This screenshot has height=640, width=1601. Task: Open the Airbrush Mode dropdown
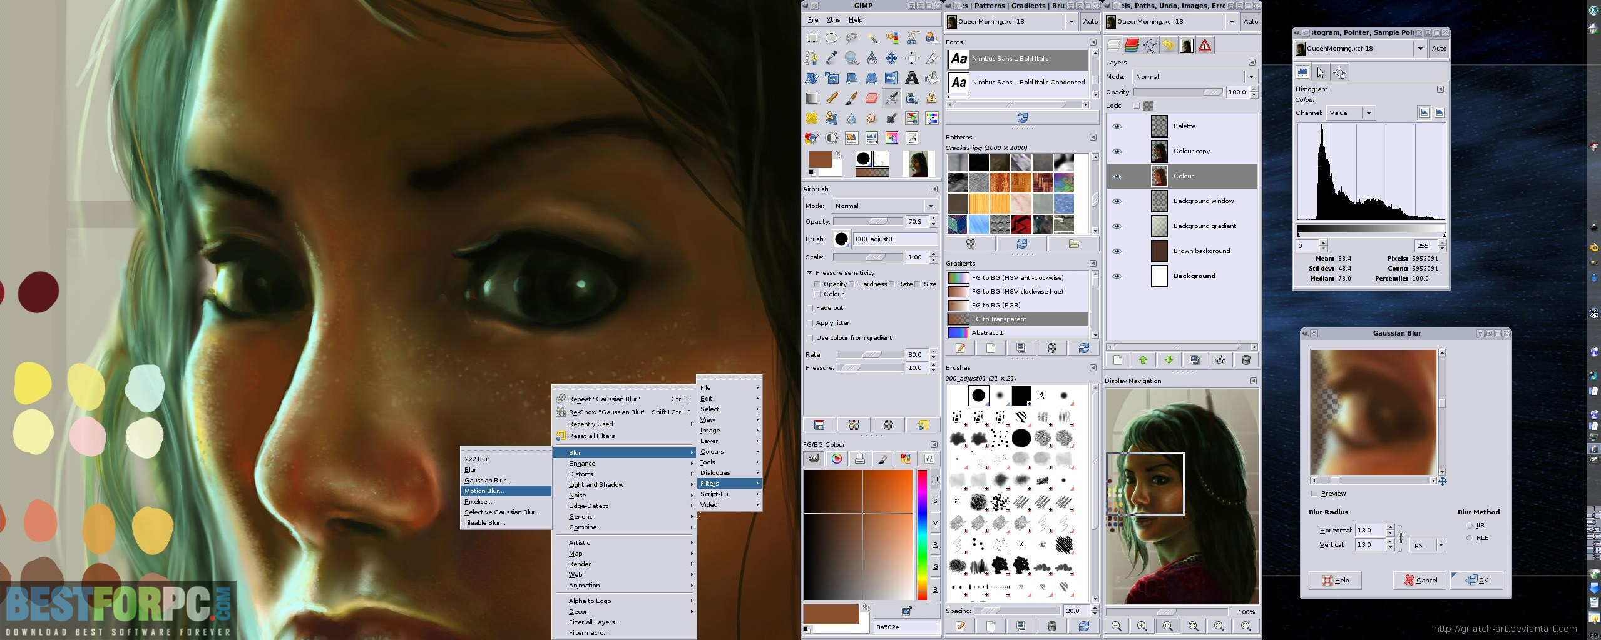pos(884,206)
